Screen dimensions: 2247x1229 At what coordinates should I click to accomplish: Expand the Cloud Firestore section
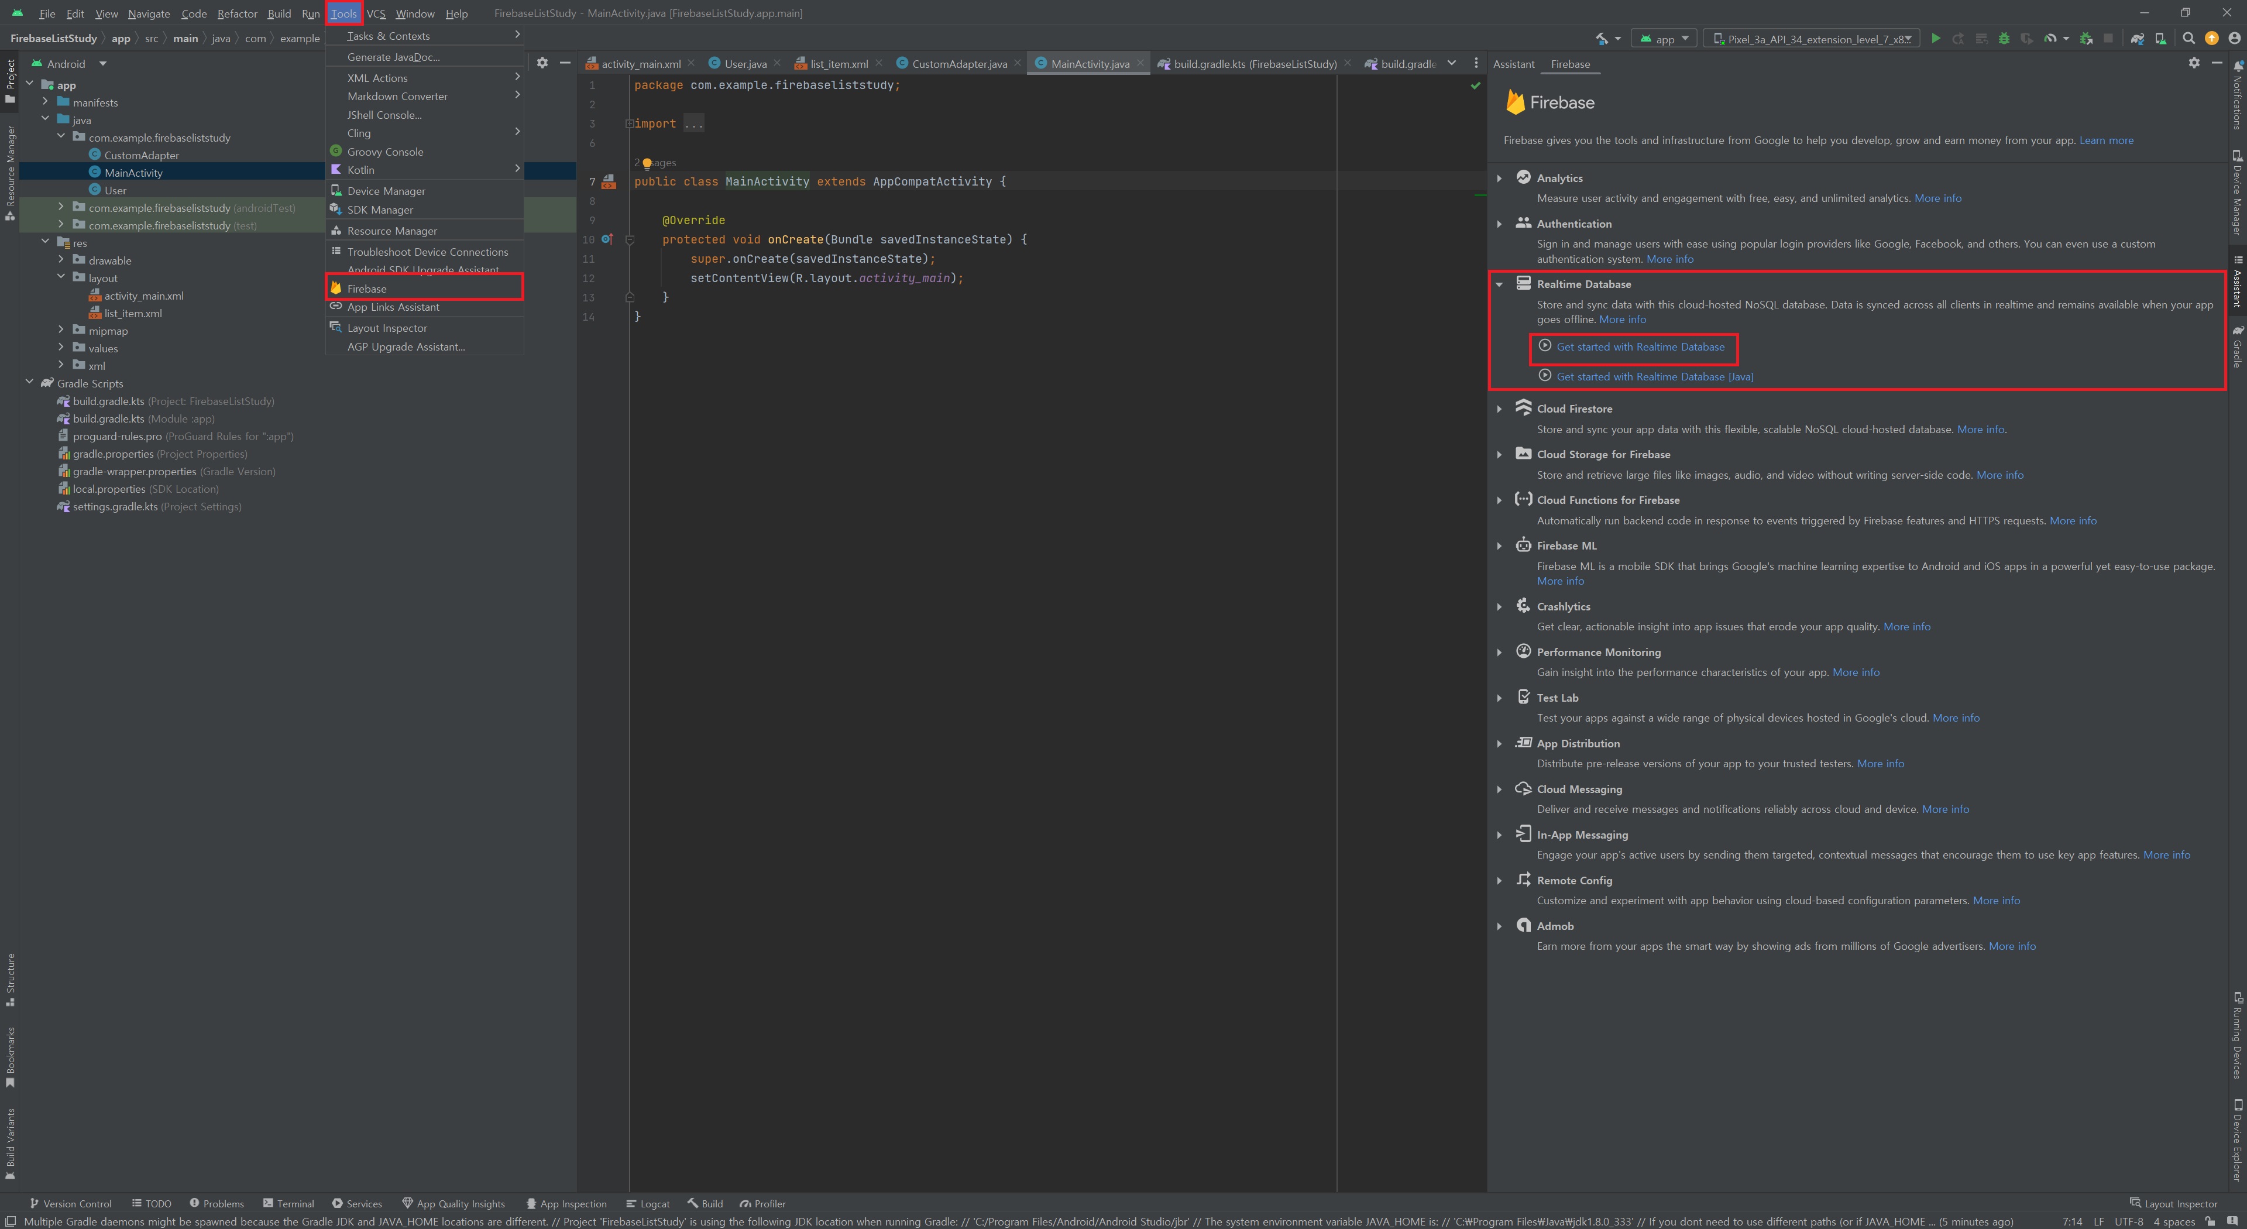click(1499, 408)
